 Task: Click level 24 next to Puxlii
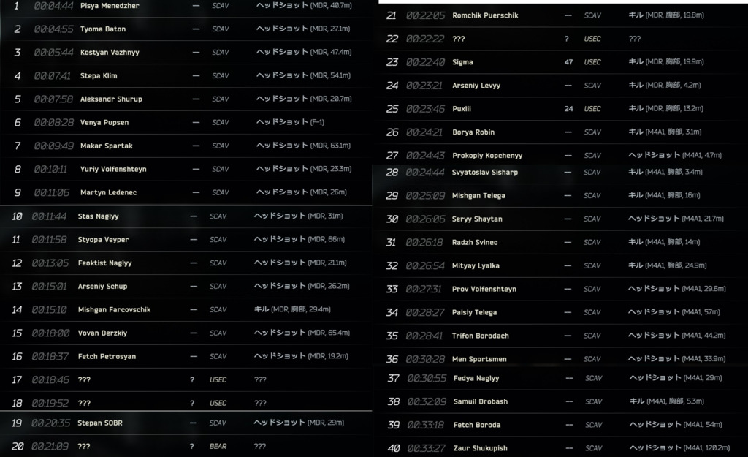tap(568, 109)
